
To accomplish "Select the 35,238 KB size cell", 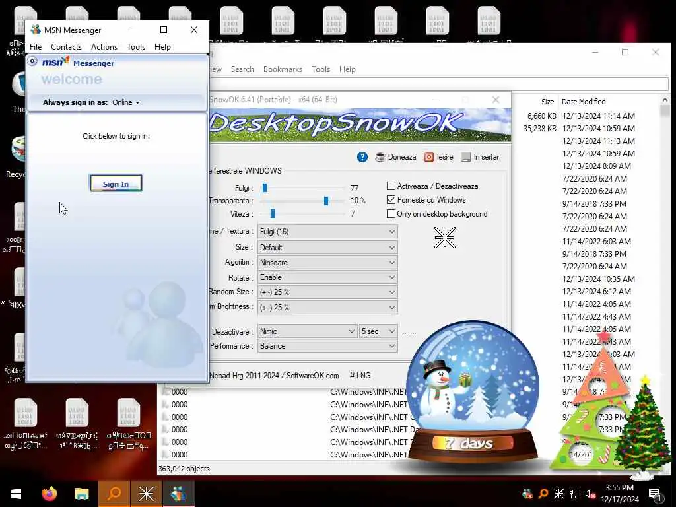I will [x=539, y=129].
